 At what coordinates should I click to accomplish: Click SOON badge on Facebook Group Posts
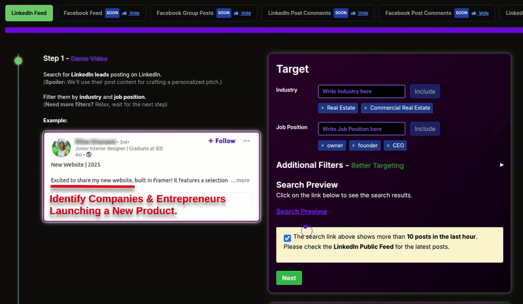point(224,13)
